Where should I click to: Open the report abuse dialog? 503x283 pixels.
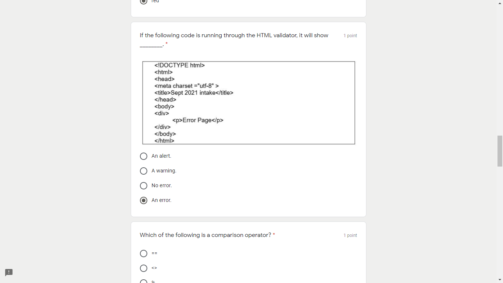(x=8, y=273)
